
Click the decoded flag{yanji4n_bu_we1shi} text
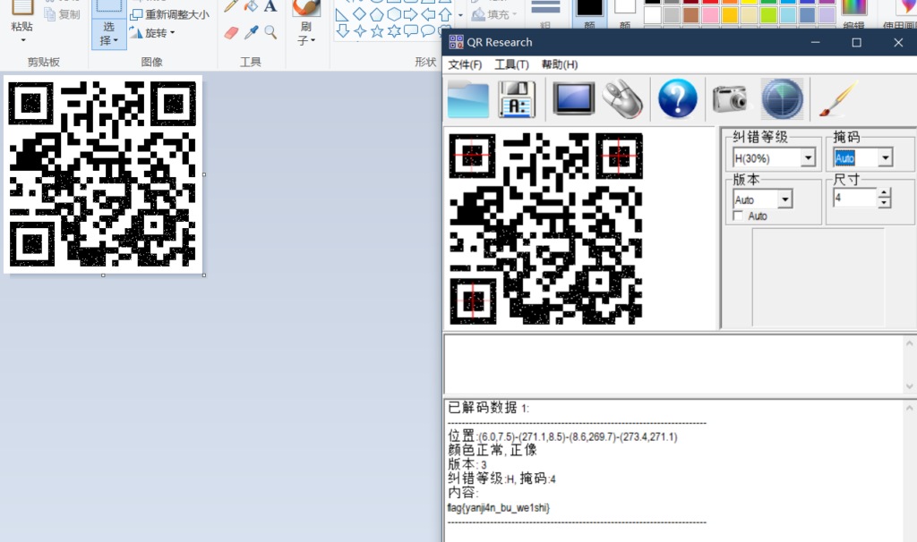[x=498, y=507]
